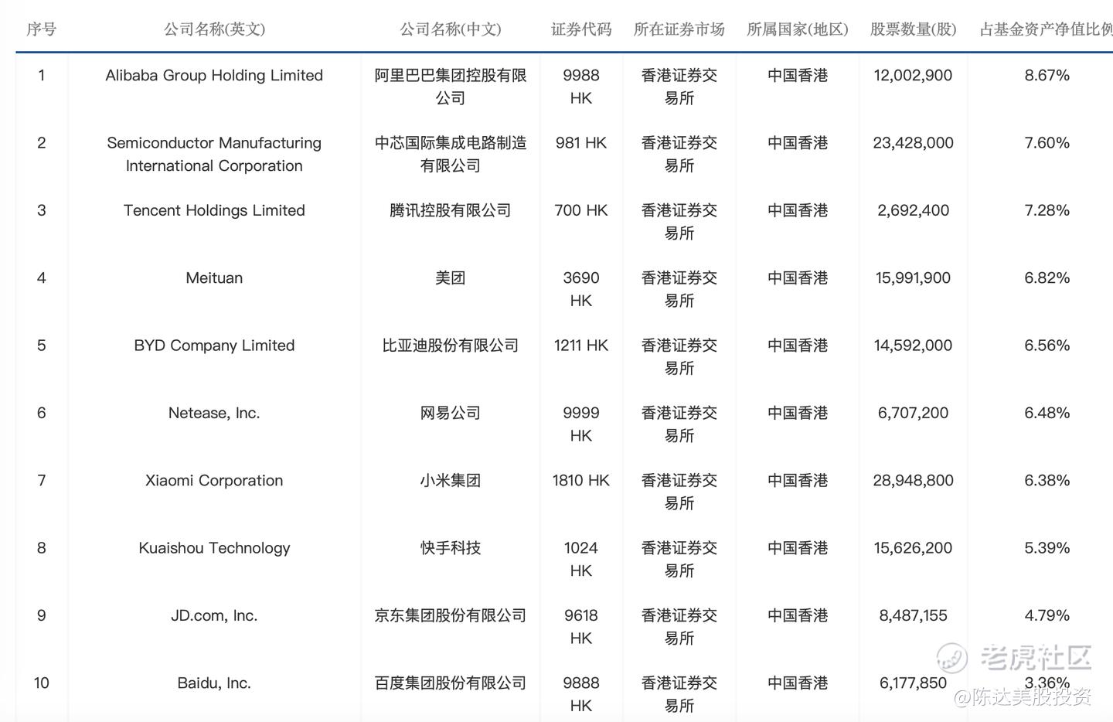Click 中芯国际集成电路制造有限公司 Chinese name
Image resolution: width=1113 pixels, height=722 pixels.
[x=451, y=154]
